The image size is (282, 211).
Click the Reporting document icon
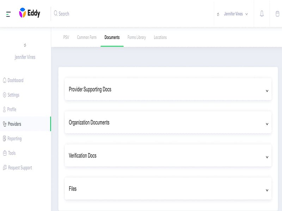(5, 139)
